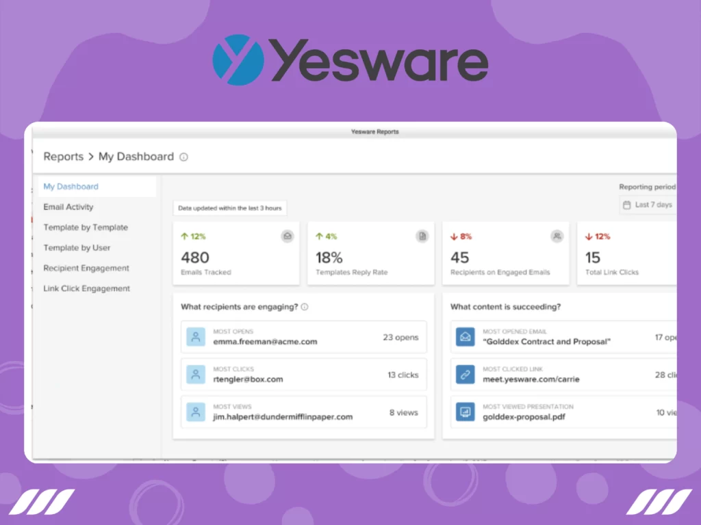Screen dimensions: 701x525
Task: Click the What content is succeeding? heading
Action: click(505, 307)
